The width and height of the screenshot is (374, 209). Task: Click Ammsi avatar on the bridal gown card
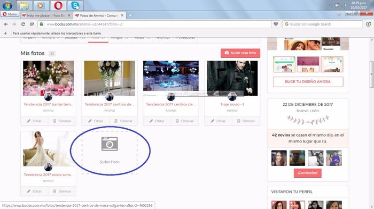coord(48,167)
